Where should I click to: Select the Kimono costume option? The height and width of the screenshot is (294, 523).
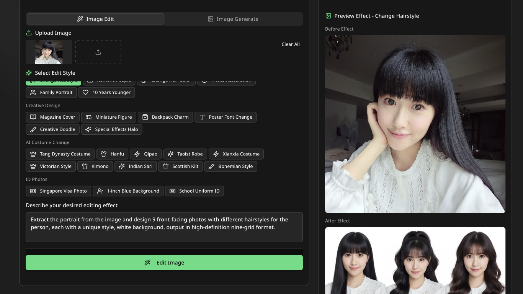tap(95, 167)
